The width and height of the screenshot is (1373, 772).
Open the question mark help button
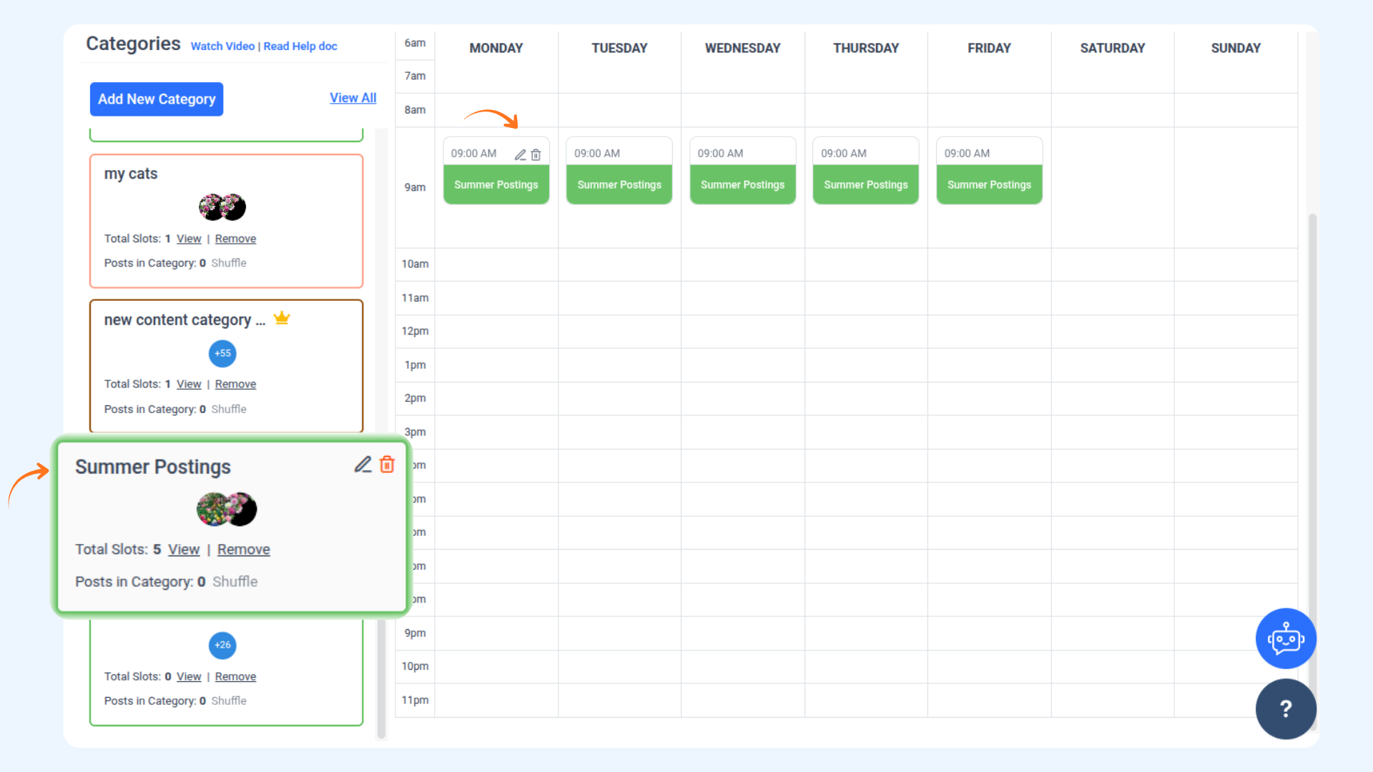pos(1285,708)
